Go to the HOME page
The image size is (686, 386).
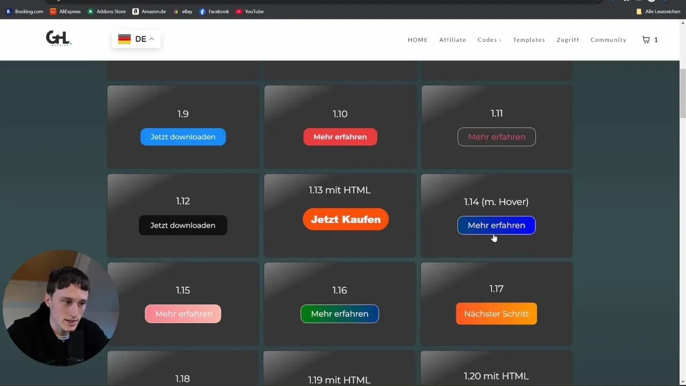coord(417,40)
